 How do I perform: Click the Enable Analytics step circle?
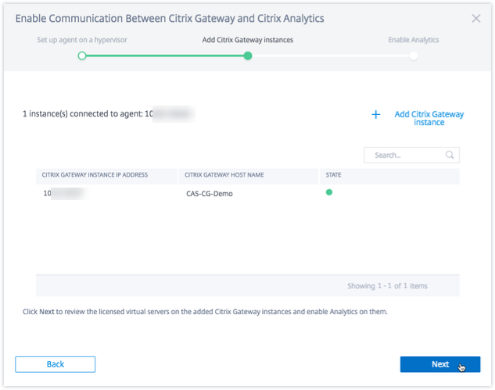413,55
